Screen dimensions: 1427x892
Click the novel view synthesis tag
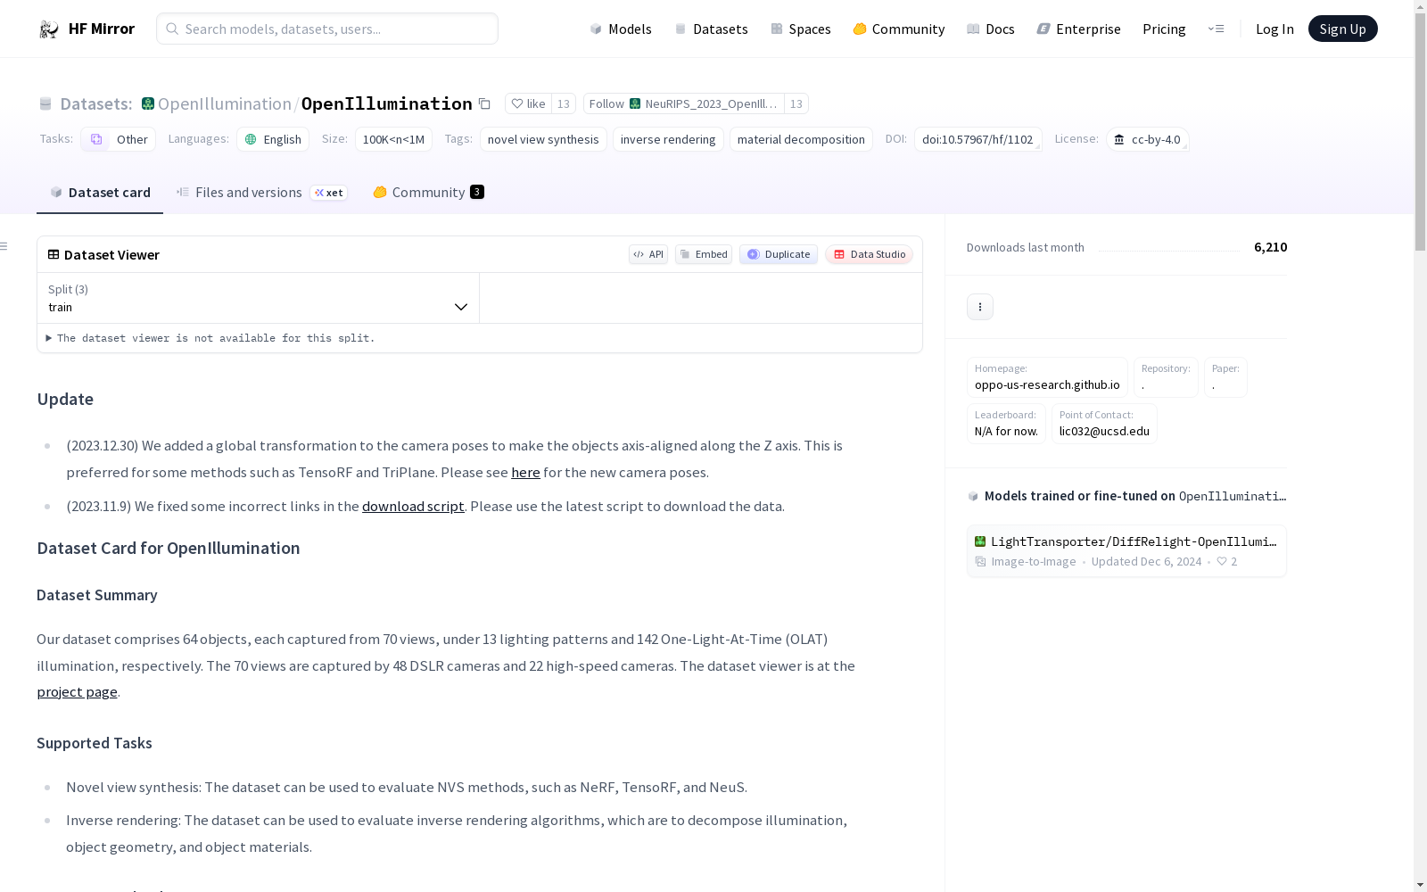point(543,139)
